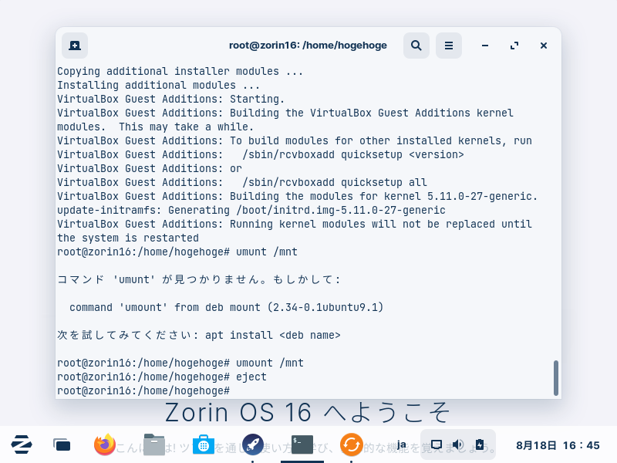Open terminal search

[x=416, y=46]
